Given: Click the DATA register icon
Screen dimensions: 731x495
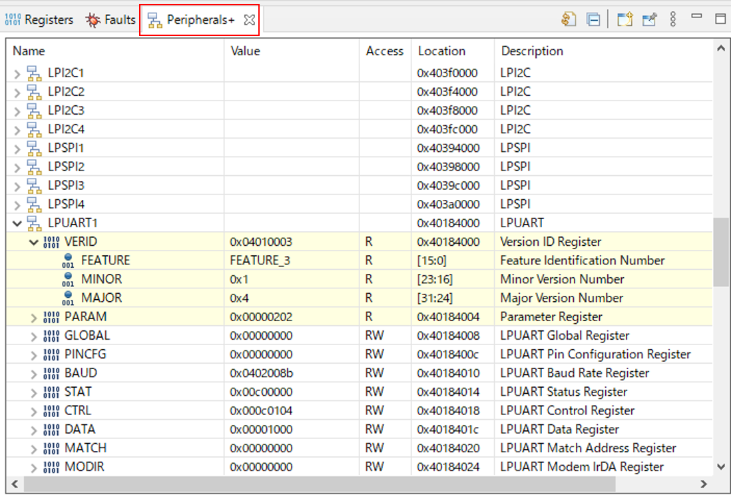Looking at the screenshot, I should point(51,429).
